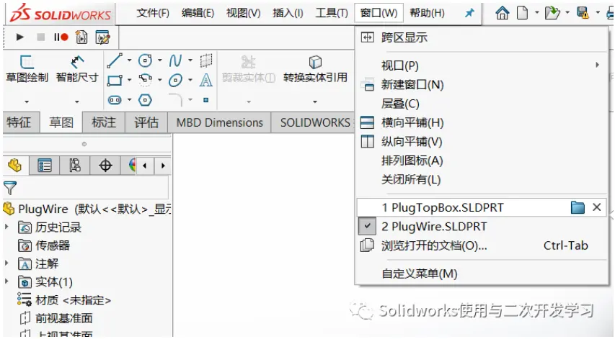Expand the Solid Bodies 实体(1) node

pos(6,281)
